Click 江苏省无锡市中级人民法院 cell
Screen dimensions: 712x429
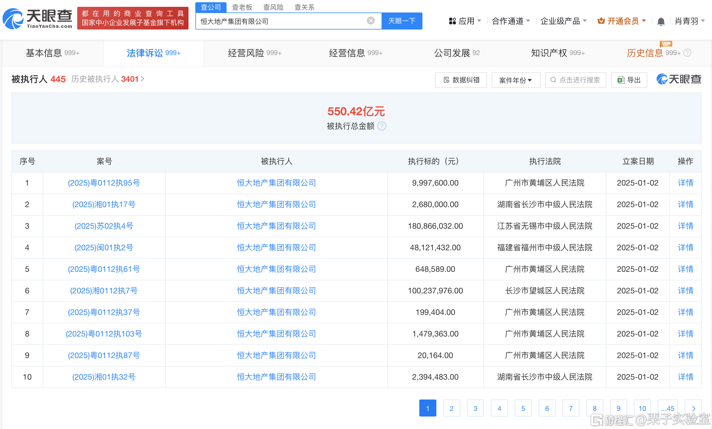[545, 226]
